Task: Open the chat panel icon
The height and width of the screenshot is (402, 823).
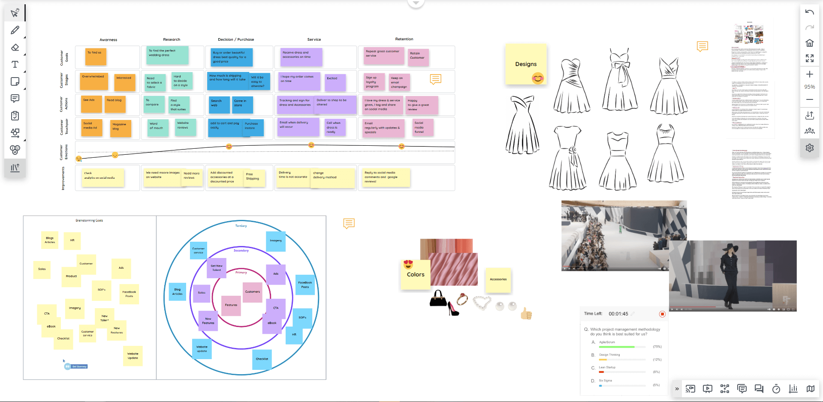Action: [x=759, y=389]
